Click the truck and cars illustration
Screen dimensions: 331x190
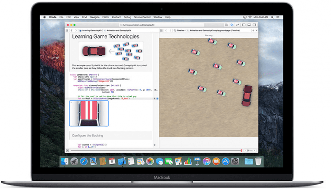point(111,51)
